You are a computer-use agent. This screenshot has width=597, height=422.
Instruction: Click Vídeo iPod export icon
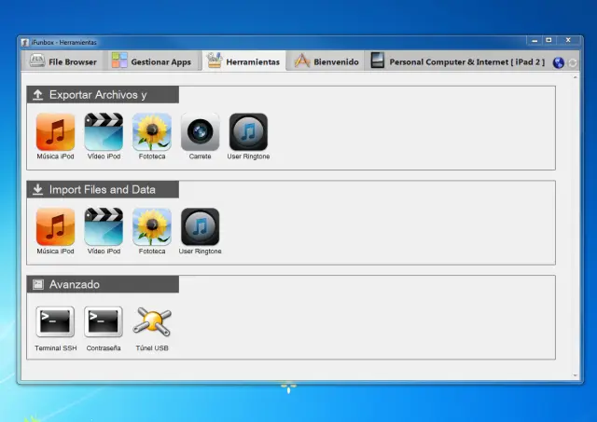[104, 132]
